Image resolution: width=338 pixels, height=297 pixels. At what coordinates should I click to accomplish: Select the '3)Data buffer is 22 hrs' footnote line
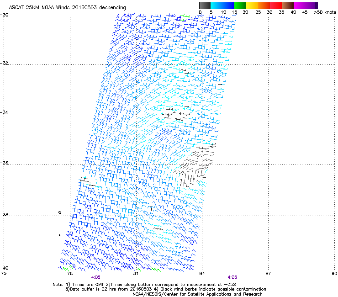165,289
